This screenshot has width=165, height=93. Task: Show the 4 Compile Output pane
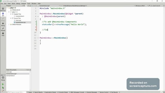point(63,92)
